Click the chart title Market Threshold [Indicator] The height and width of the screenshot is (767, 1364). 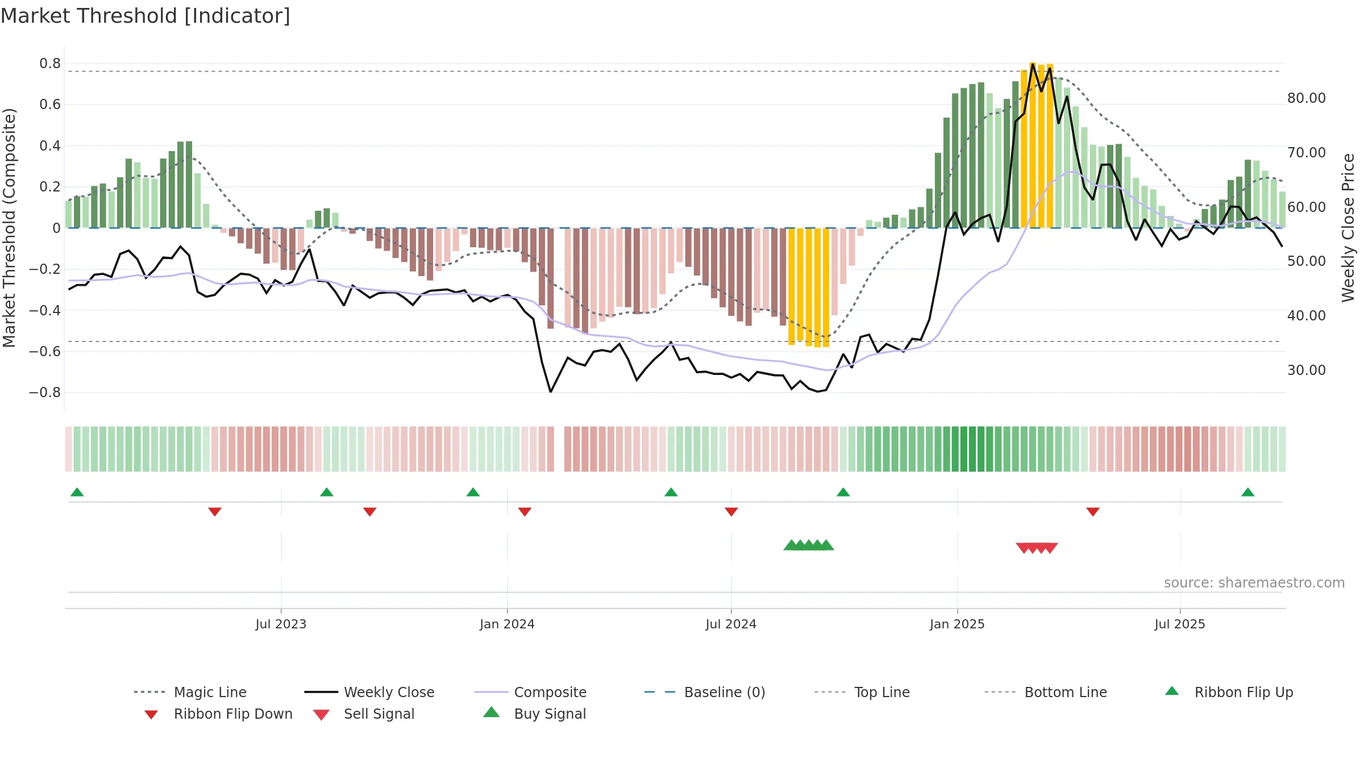pos(145,16)
